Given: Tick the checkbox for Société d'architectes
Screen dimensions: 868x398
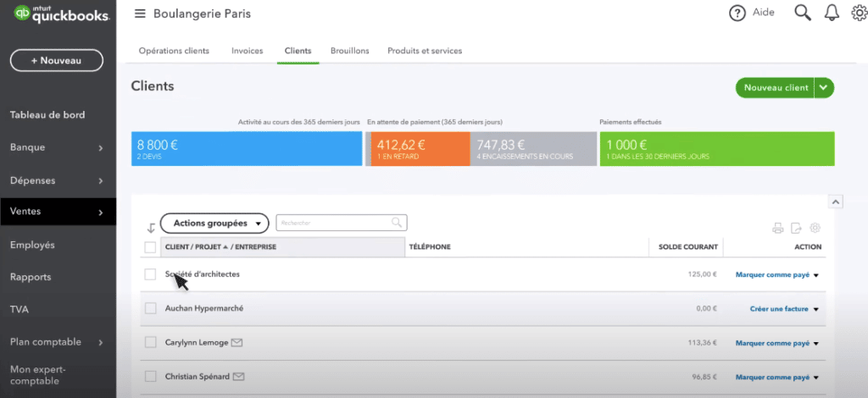Looking at the screenshot, I should (150, 274).
